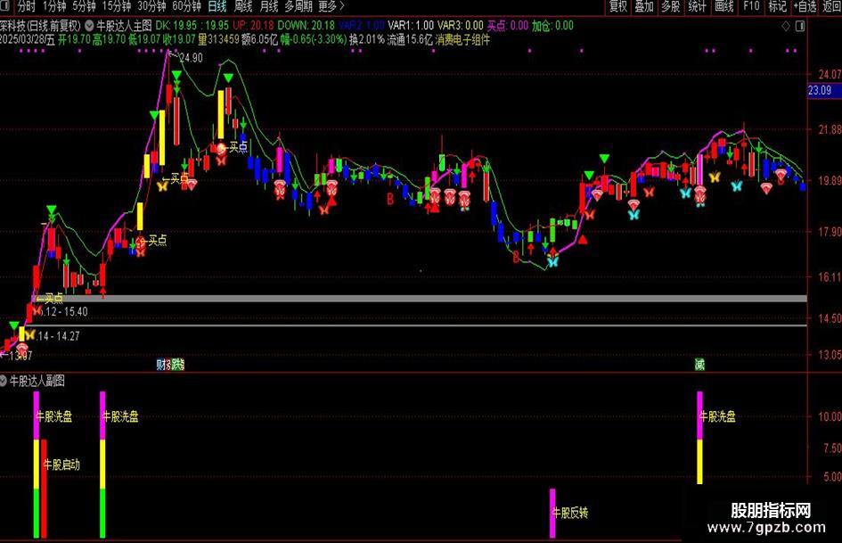This screenshot has height=543, width=842.
Task: Click the 额6.05亿 turnover value
Action: (260, 39)
